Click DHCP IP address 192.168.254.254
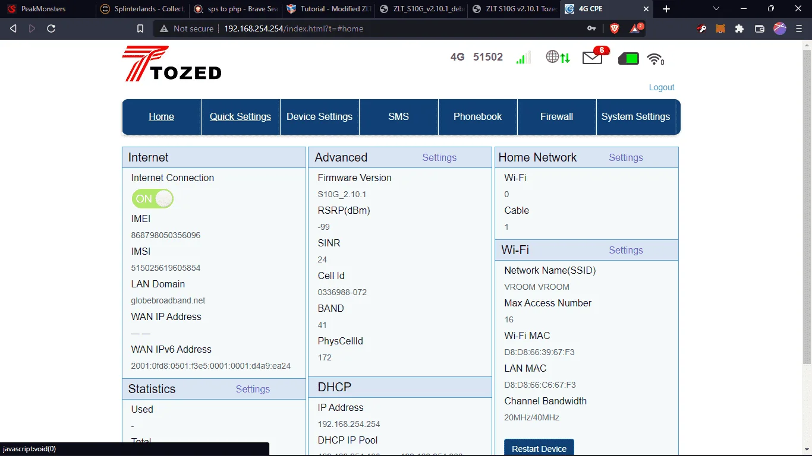This screenshot has width=812, height=456. click(x=349, y=424)
